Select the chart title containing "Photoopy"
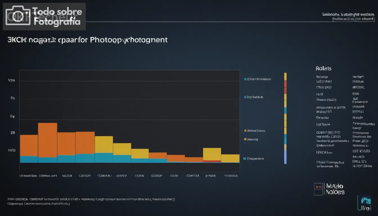The image size is (378, 216). (x=88, y=40)
